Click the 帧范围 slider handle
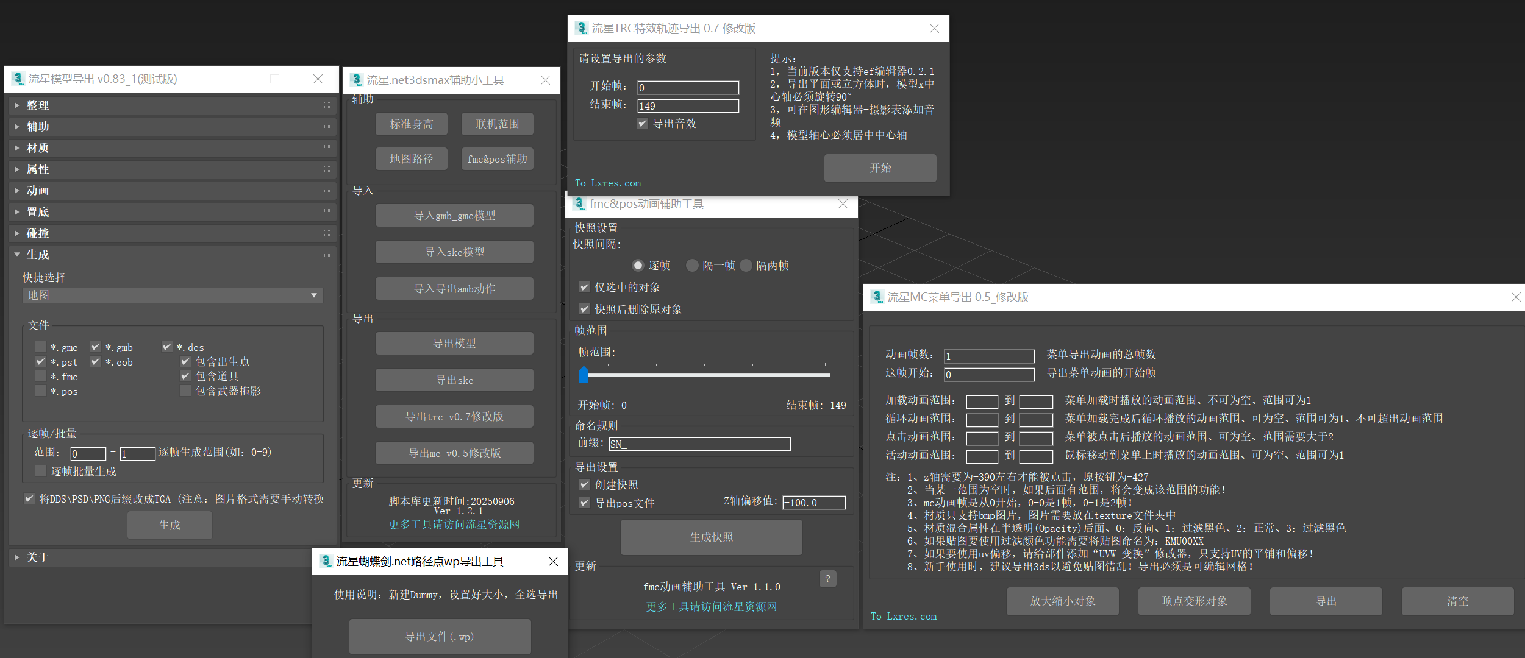Screen dimensions: 1525x658 (x=584, y=375)
